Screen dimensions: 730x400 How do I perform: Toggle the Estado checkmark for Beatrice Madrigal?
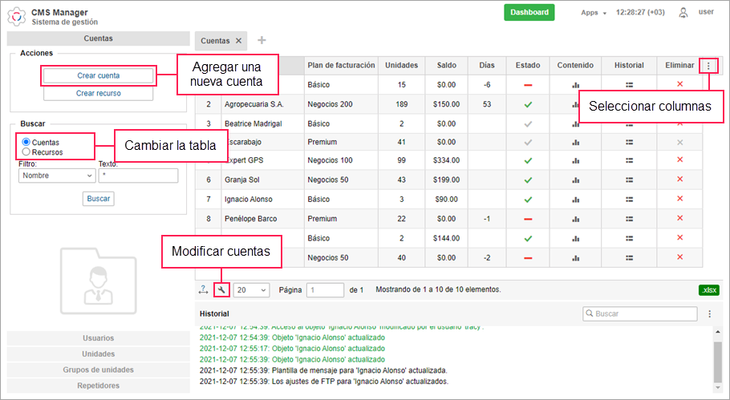tap(528, 124)
